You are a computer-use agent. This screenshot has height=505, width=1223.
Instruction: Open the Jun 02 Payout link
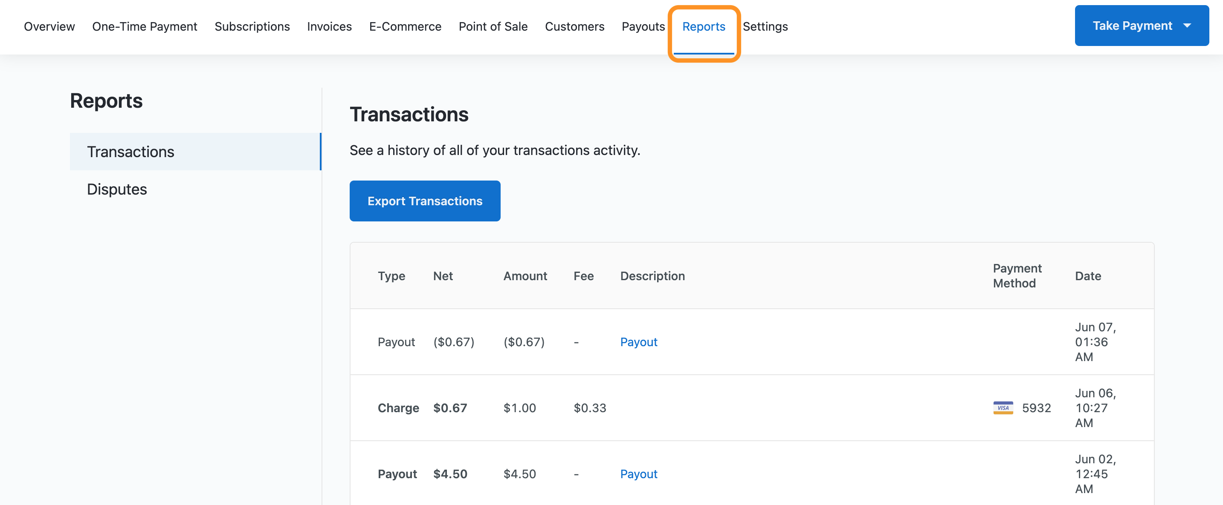(638, 474)
